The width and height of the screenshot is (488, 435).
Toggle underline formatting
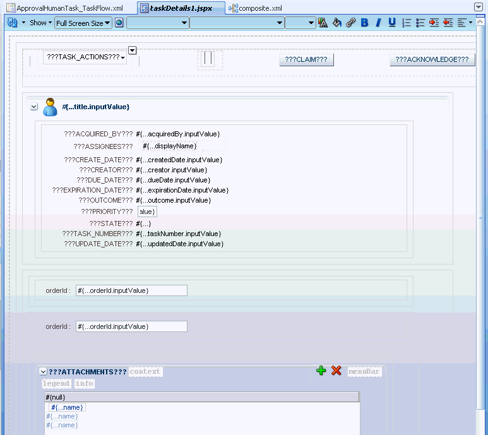point(392,23)
